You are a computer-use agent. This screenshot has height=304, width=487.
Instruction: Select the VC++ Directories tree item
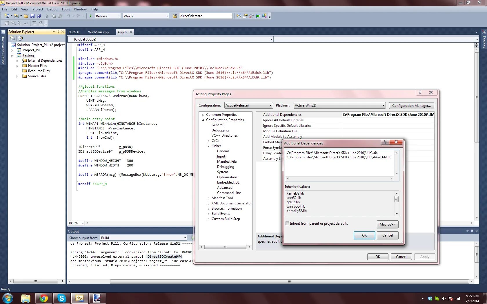224,135
